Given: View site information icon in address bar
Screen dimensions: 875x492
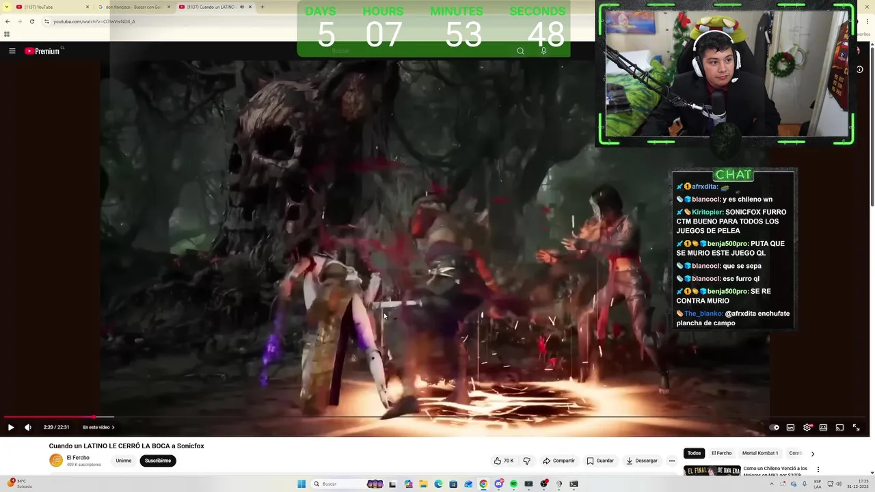Looking at the screenshot, I should (x=46, y=21).
